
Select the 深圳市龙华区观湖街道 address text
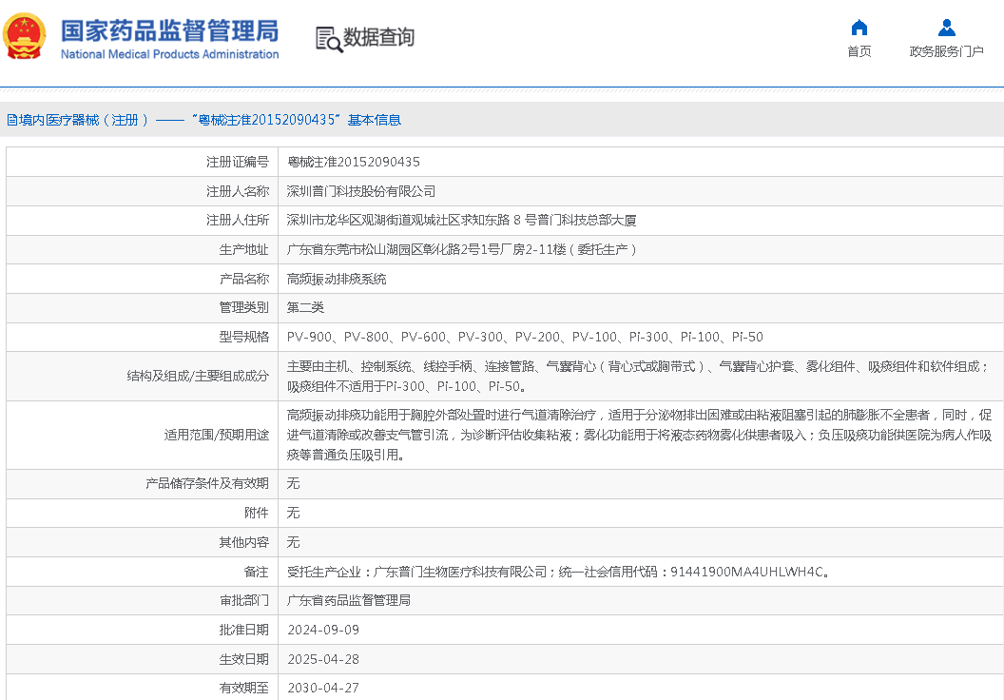click(462, 221)
